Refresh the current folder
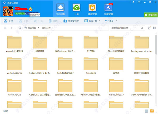The image size is (158, 114). 20,28
